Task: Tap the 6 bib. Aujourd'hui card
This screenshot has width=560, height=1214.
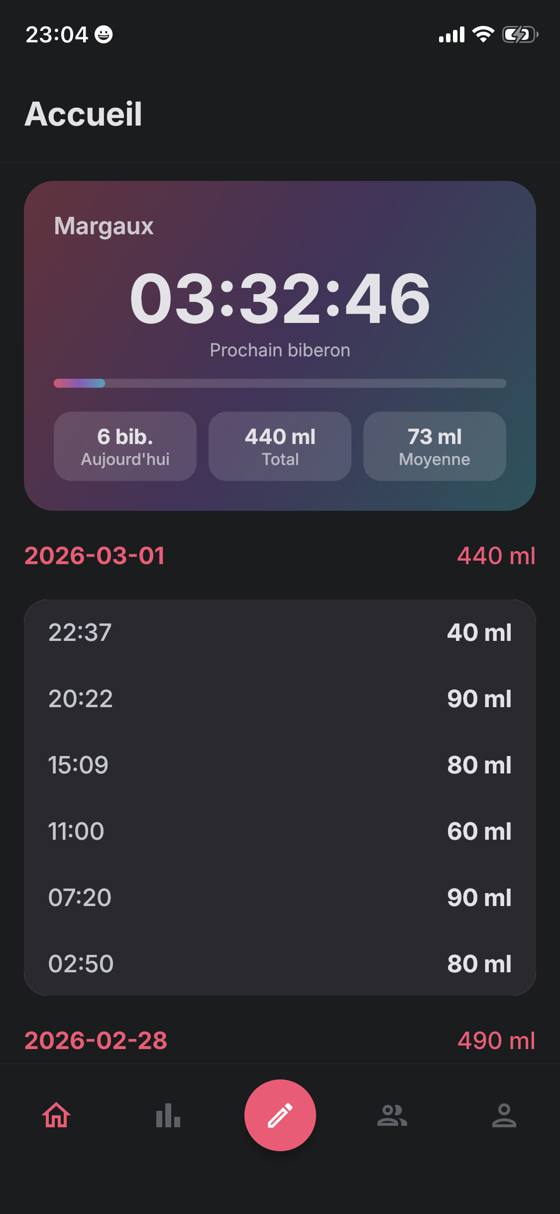Action: [125, 446]
